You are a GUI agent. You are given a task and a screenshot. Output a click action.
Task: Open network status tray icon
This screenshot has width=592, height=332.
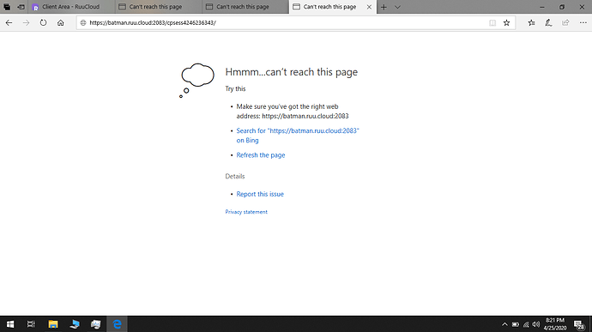click(526, 324)
